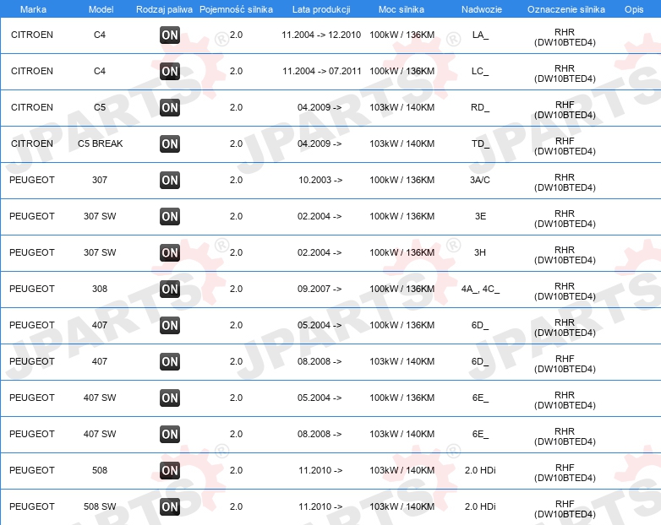This screenshot has height=525, width=661.
Task: Click the ON fuel icon for Citroen C4 LA_
Action: coord(170,35)
